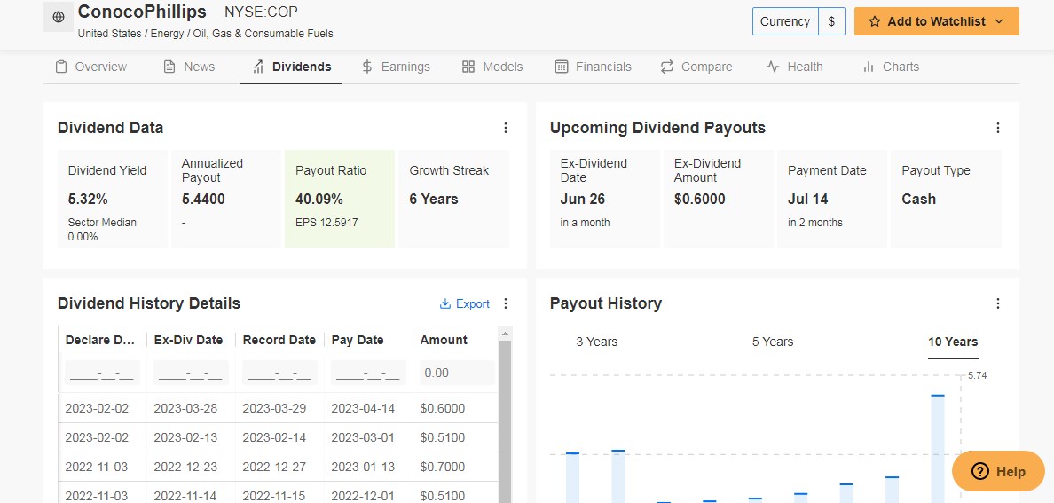The height and width of the screenshot is (503, 1054).
Task: Click the Dividend Yield 5.32% card
Action: 113,199
